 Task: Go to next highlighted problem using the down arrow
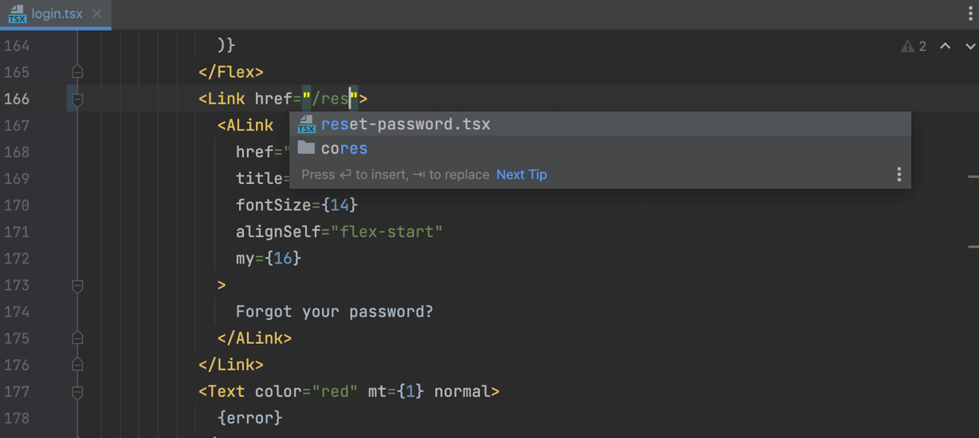click(x=970, y=47)
